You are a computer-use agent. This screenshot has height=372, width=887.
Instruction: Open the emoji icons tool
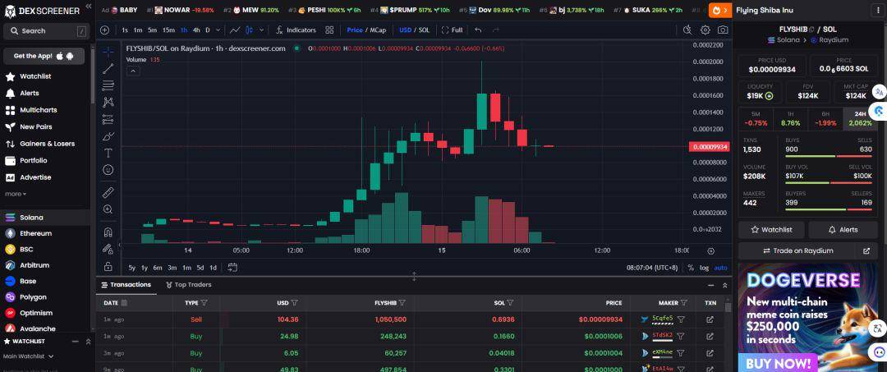pyautogui.click(x=108, y=170)
